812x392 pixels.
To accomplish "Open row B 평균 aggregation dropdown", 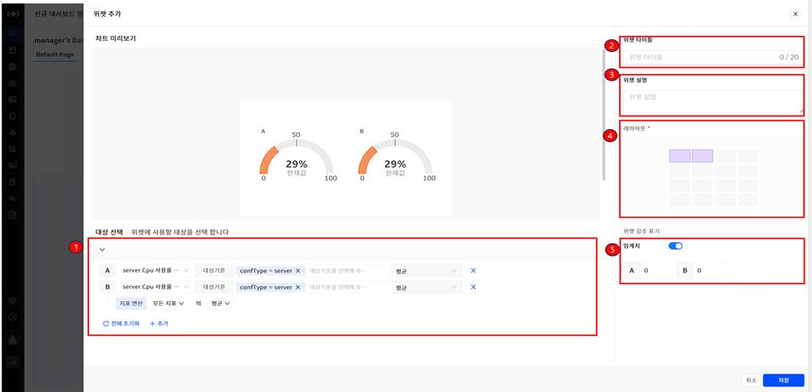I will coord(426,287).
